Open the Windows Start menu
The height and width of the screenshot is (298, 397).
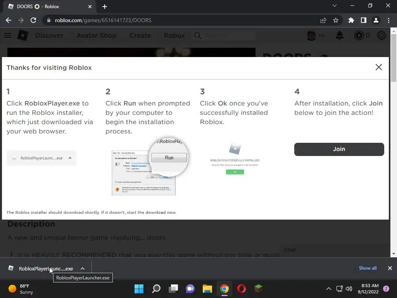[x=139, y=289]
